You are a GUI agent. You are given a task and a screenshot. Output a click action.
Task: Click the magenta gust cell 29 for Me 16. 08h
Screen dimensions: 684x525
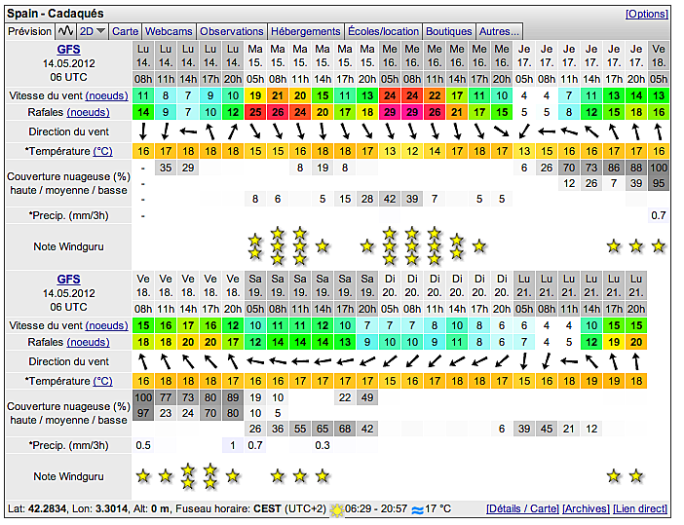(412, 113)
